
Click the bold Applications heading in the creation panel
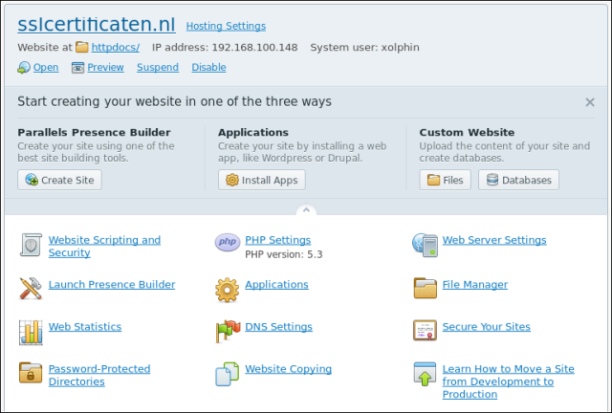[x=253, y=132]
